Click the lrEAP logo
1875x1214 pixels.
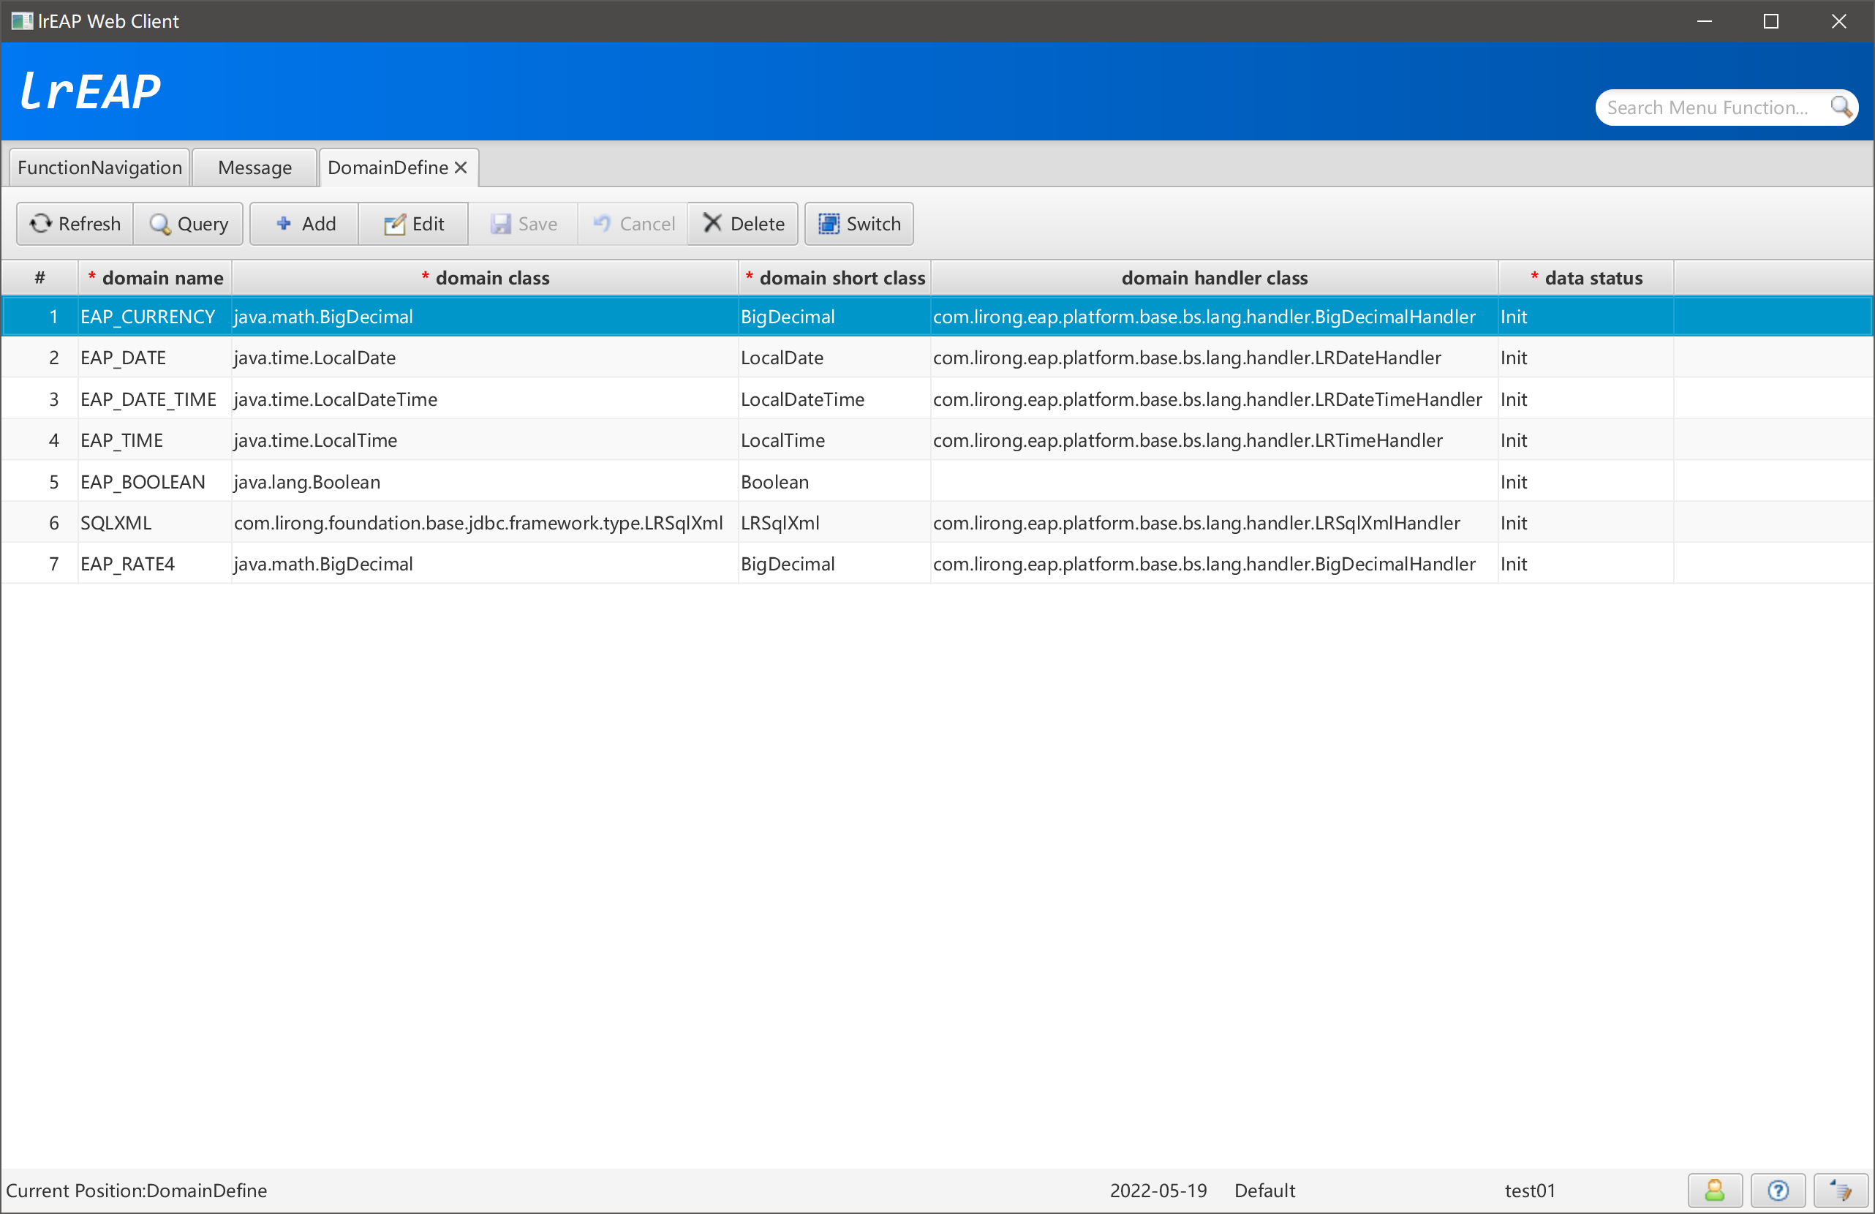pyautogui.click(x=90, y=91)
